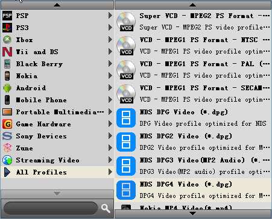Expand the Streaming Video submenu arrow
The width and height of the screenshot is (272, 219).
pos(110,160)
